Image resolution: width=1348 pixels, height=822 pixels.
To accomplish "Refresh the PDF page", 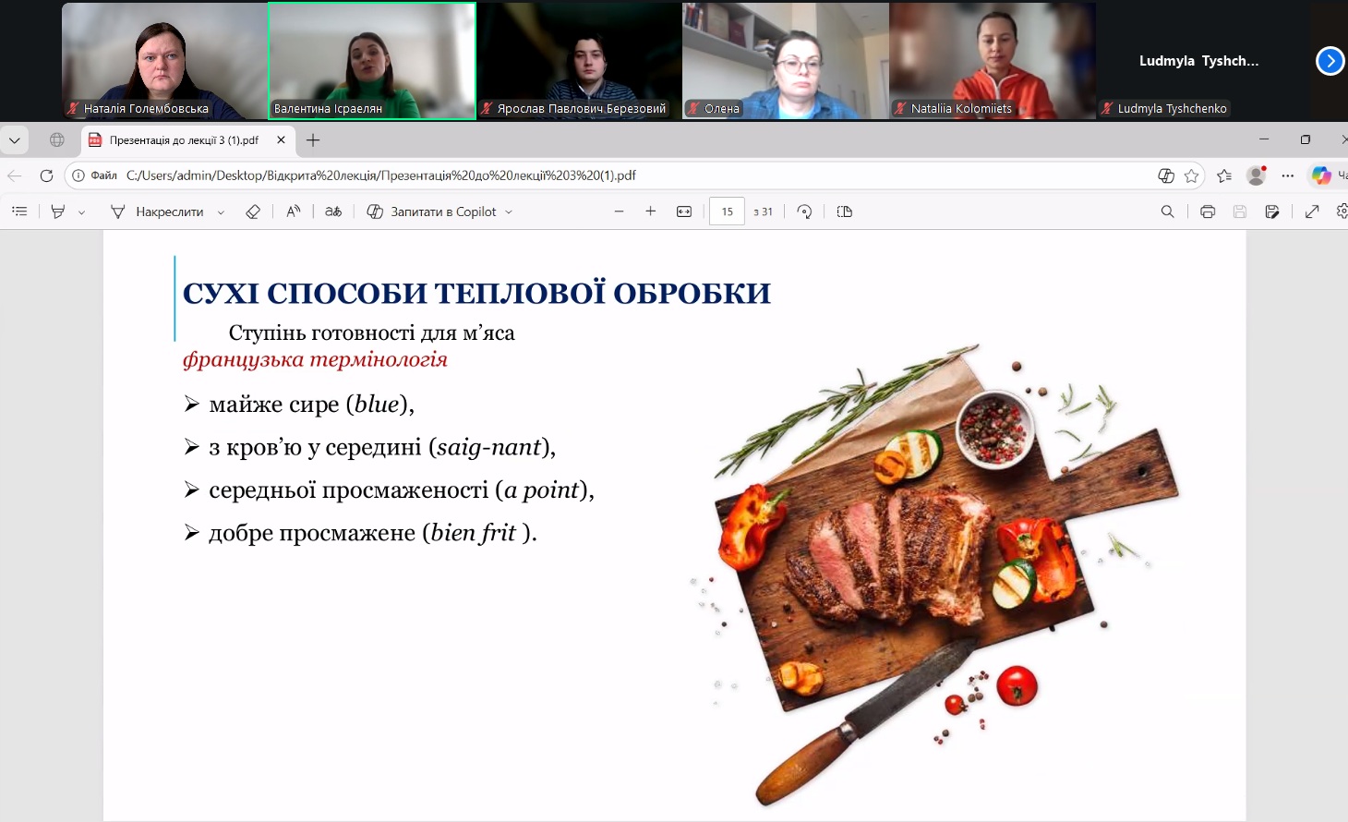I will [x=46, y=175].
